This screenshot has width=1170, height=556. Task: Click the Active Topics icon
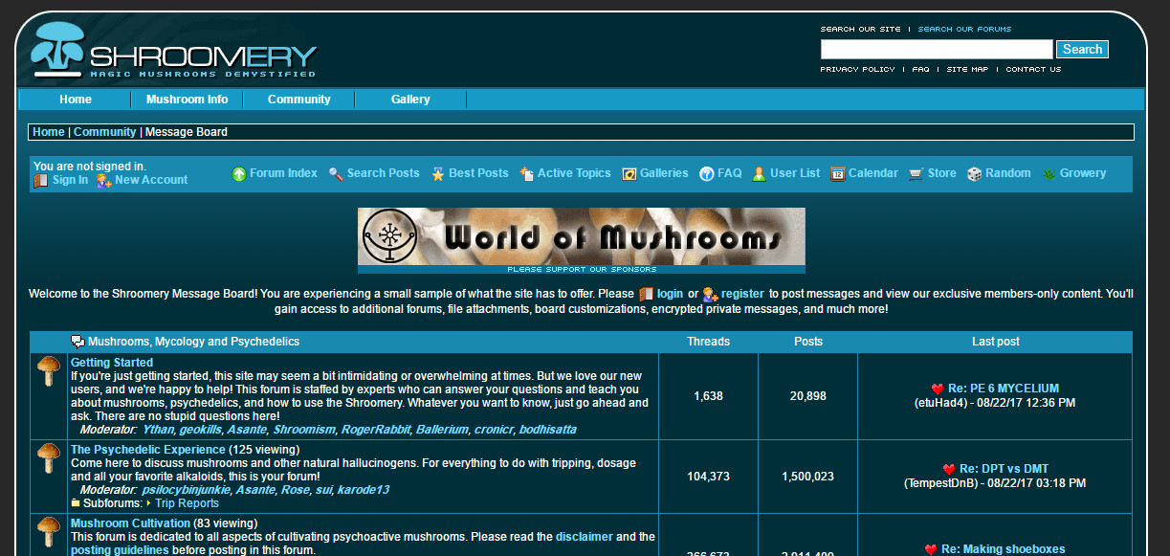click(526, 174)
